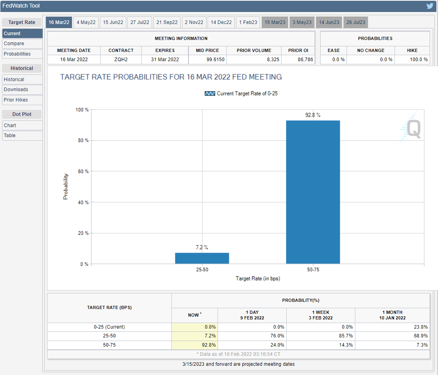The width and height of the screenshot is (438, 375).
Task: Open the projected 26 Jul23 tab
Action: [357, 22]
